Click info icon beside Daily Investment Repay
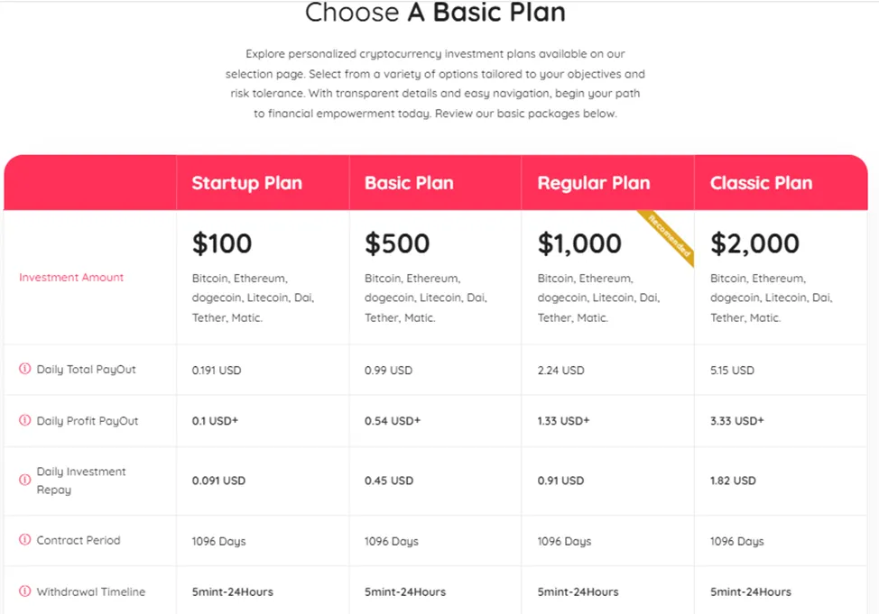 click(24, 480)
